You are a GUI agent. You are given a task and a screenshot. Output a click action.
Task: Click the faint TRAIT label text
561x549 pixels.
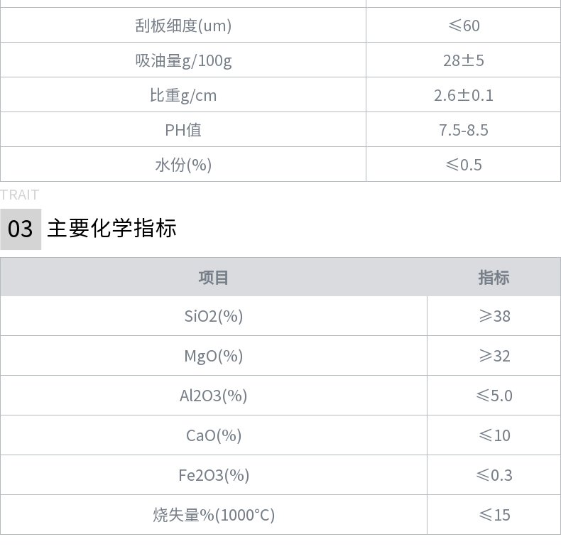point(20,195)
